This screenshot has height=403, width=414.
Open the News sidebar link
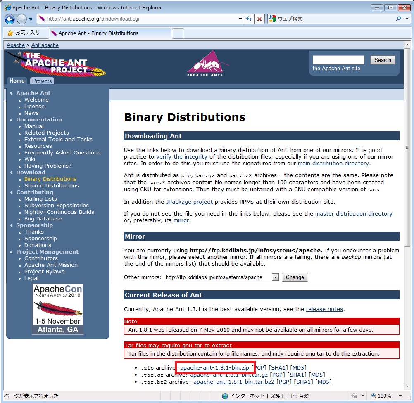(x=31, y=113)
